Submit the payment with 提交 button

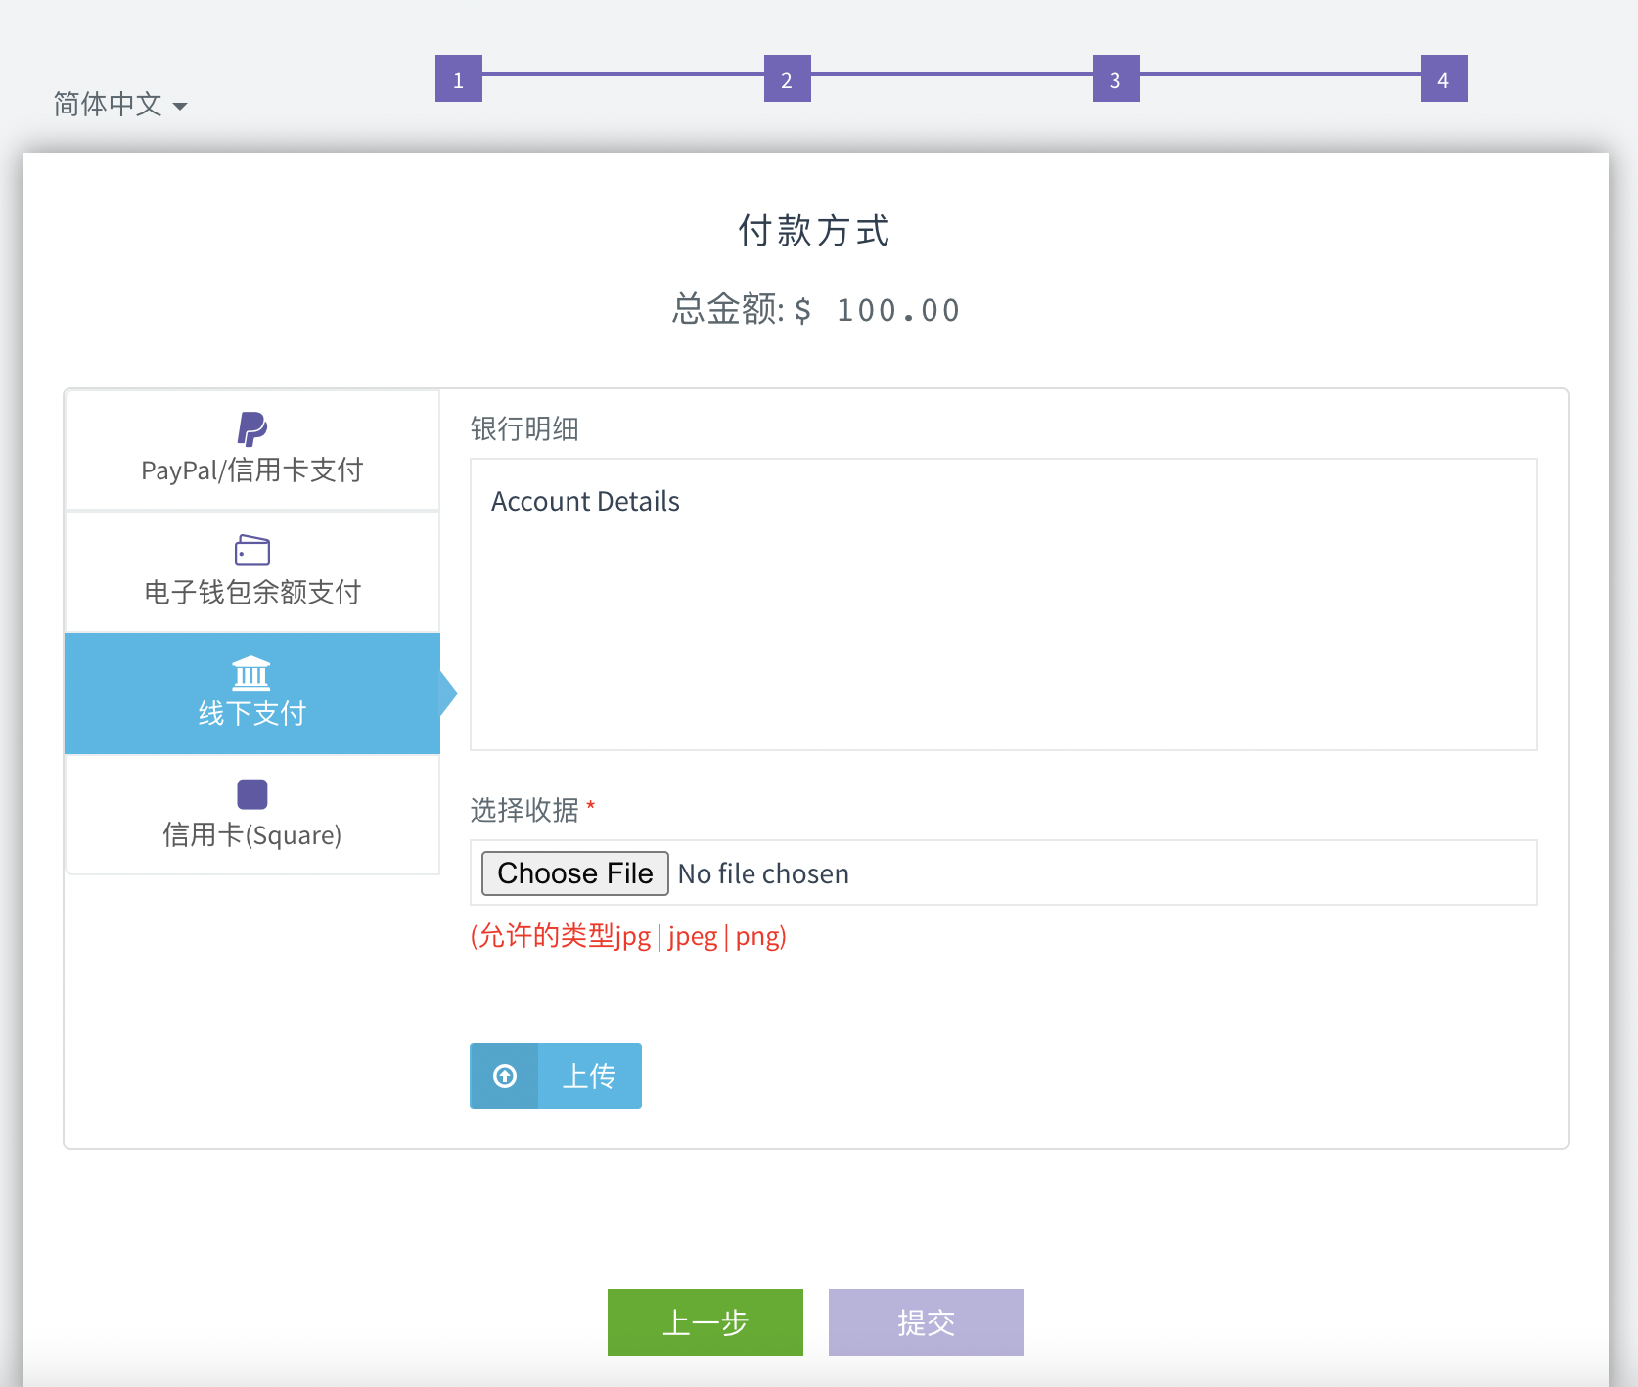click(x=925, y=1321)
